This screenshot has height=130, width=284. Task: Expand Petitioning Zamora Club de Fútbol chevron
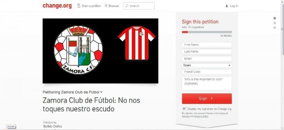click(x=101, y=92)
